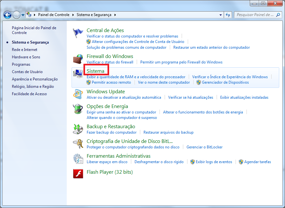Open Central de Ações heading
Screen dimensions: 285x208
[105, 30]
